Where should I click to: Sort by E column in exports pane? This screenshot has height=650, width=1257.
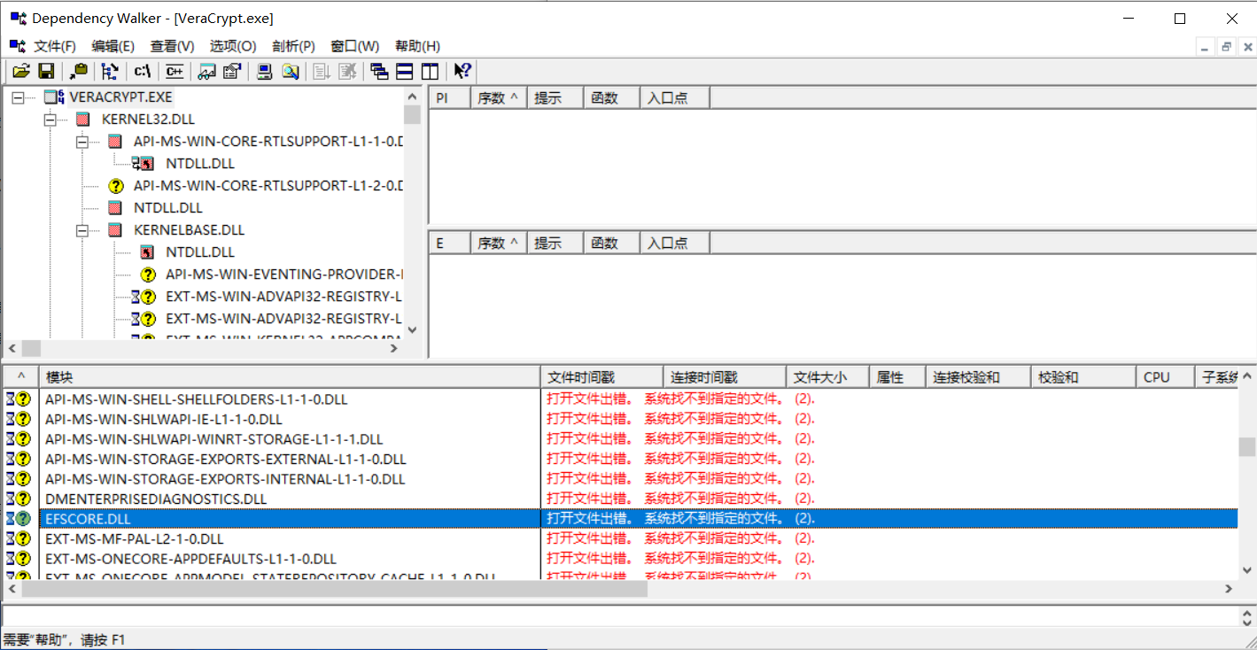click(449, 243)
